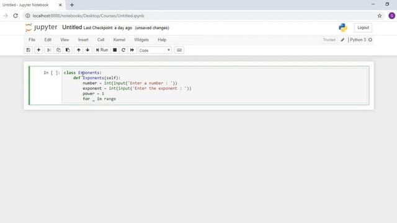This screenshot has width=397, height=223.
Task: Move selected cell down arrow
Action: (x=87, y=50)
